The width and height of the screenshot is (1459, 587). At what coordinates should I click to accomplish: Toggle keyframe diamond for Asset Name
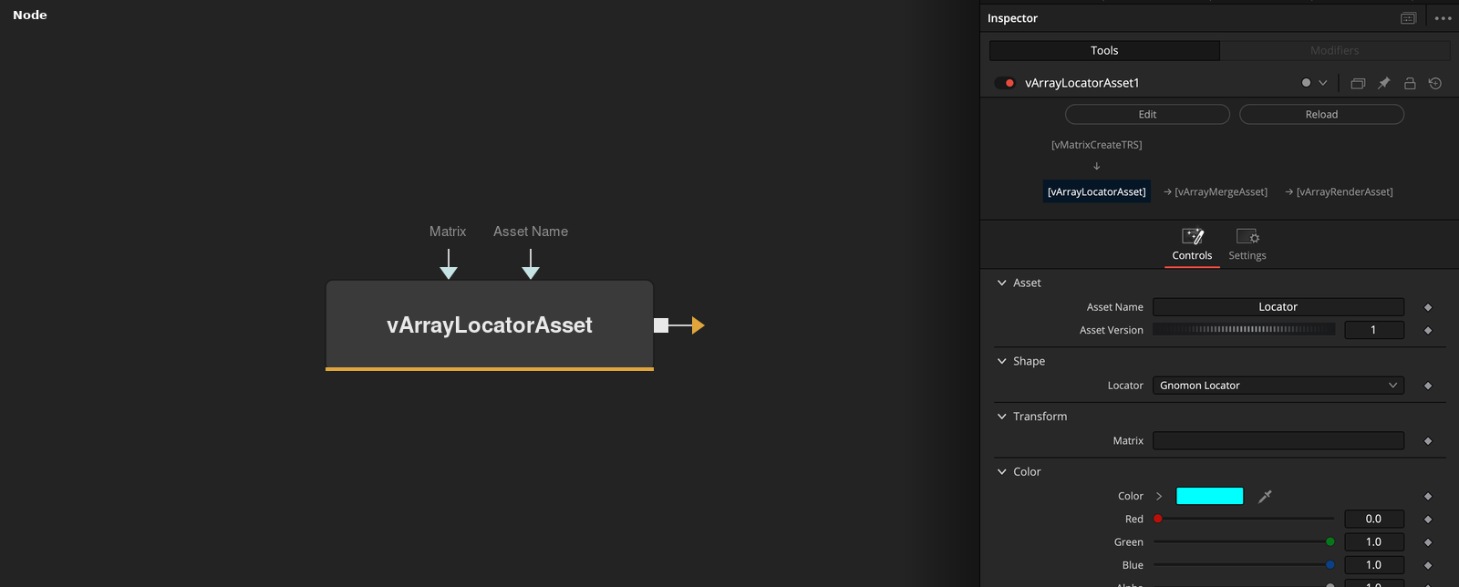1428,307
